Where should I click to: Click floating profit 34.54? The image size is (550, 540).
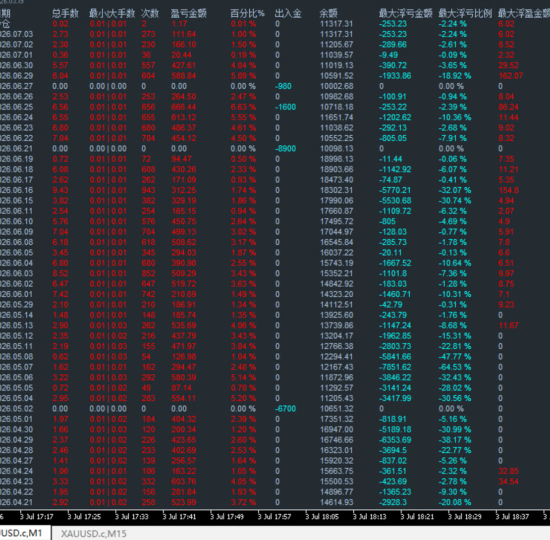(x=508, y=482)
